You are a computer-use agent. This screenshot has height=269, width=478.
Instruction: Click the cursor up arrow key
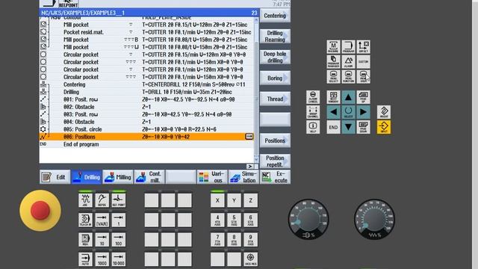(x=349, y=97)
